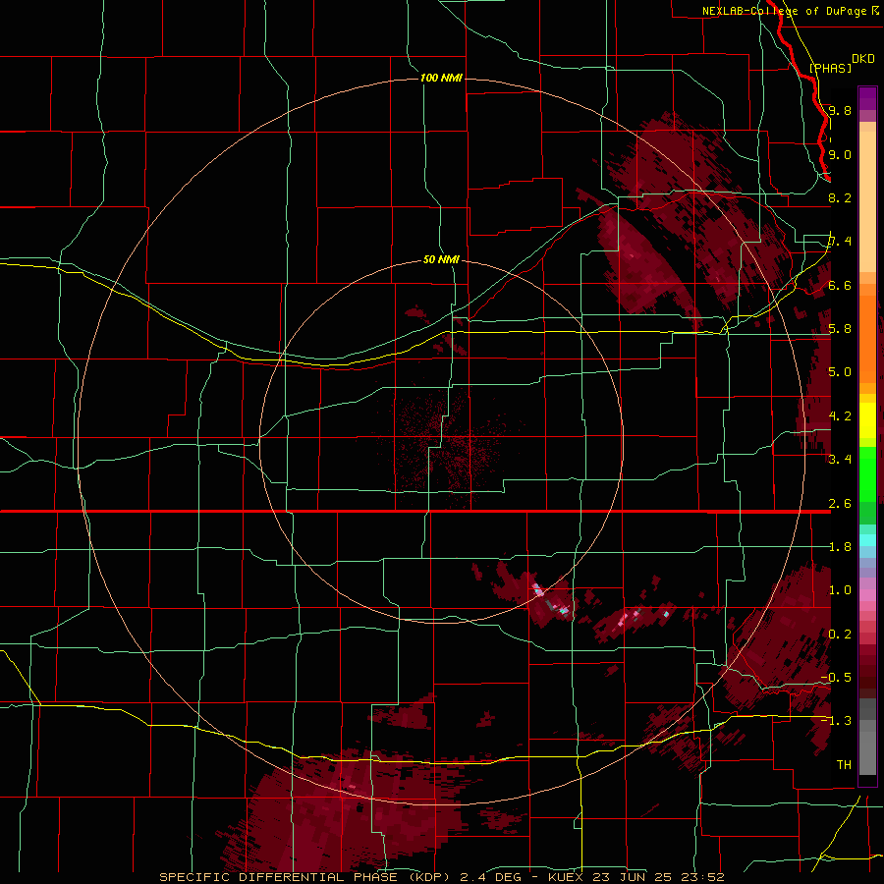
Task: Click the 2.4 DEG elevation angle text
Action: pyautogui.click(x=490, y=877)
